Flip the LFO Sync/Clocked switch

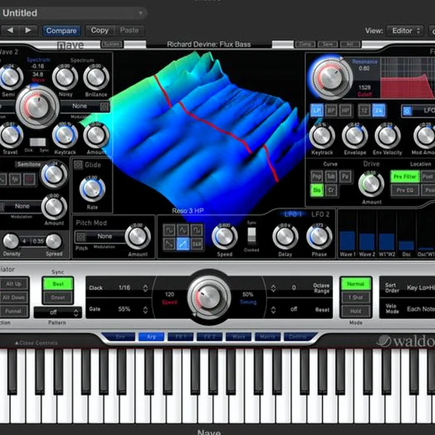[251, 236]
